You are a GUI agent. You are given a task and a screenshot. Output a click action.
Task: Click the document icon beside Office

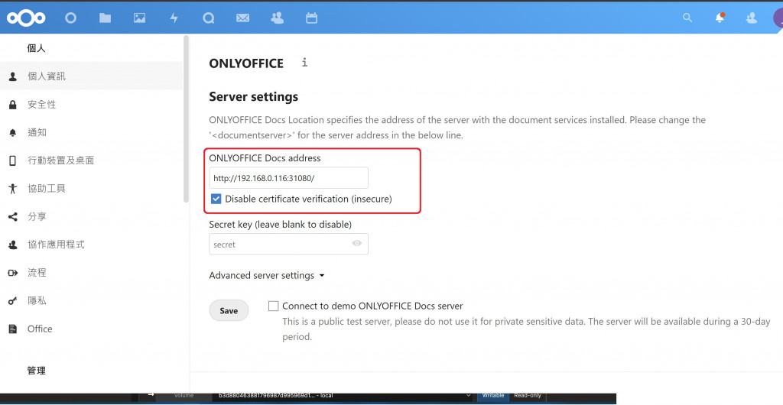pyautogui.click(x=13, y=329)
